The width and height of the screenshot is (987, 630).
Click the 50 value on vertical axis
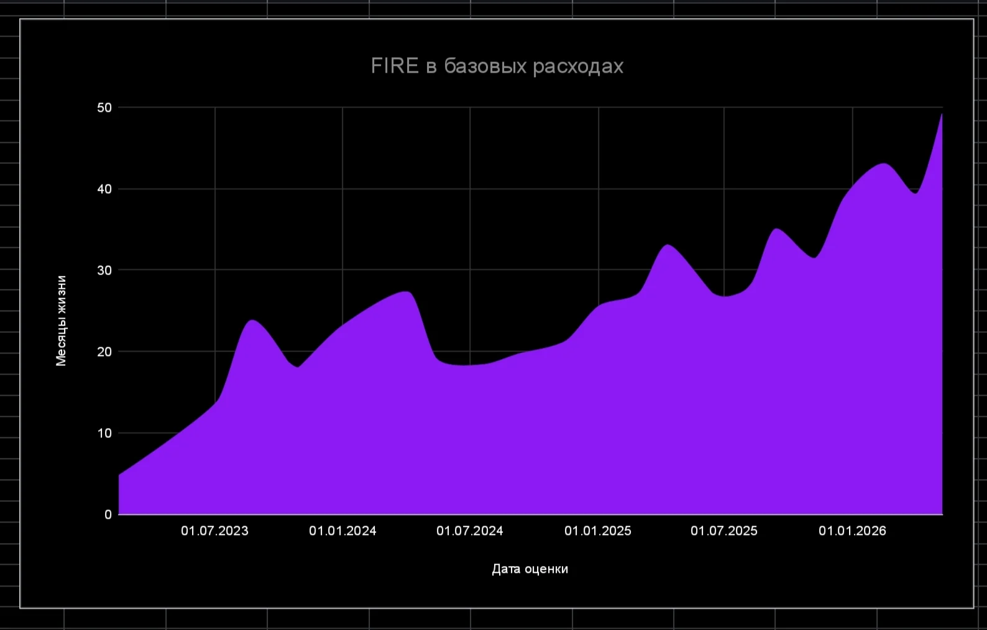click(x=104, y=107)
